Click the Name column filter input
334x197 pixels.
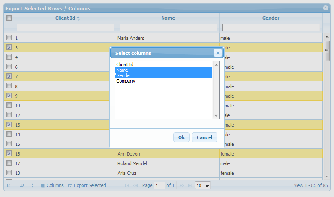coord(168,27)
